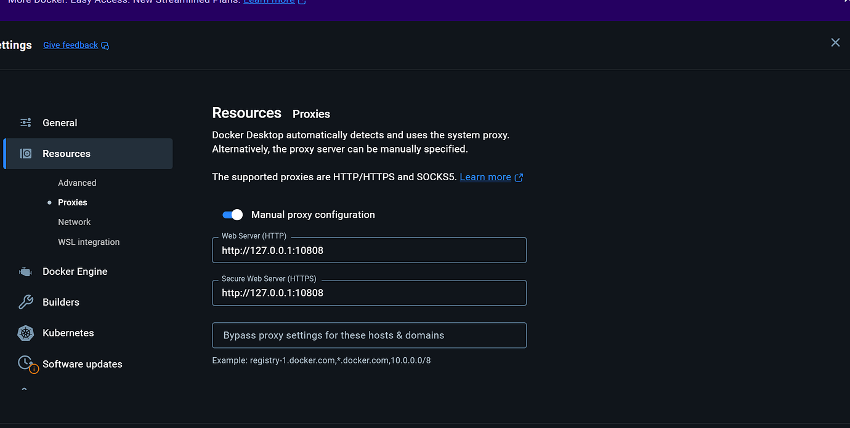Open Network settings under Resources

point(74,222)
